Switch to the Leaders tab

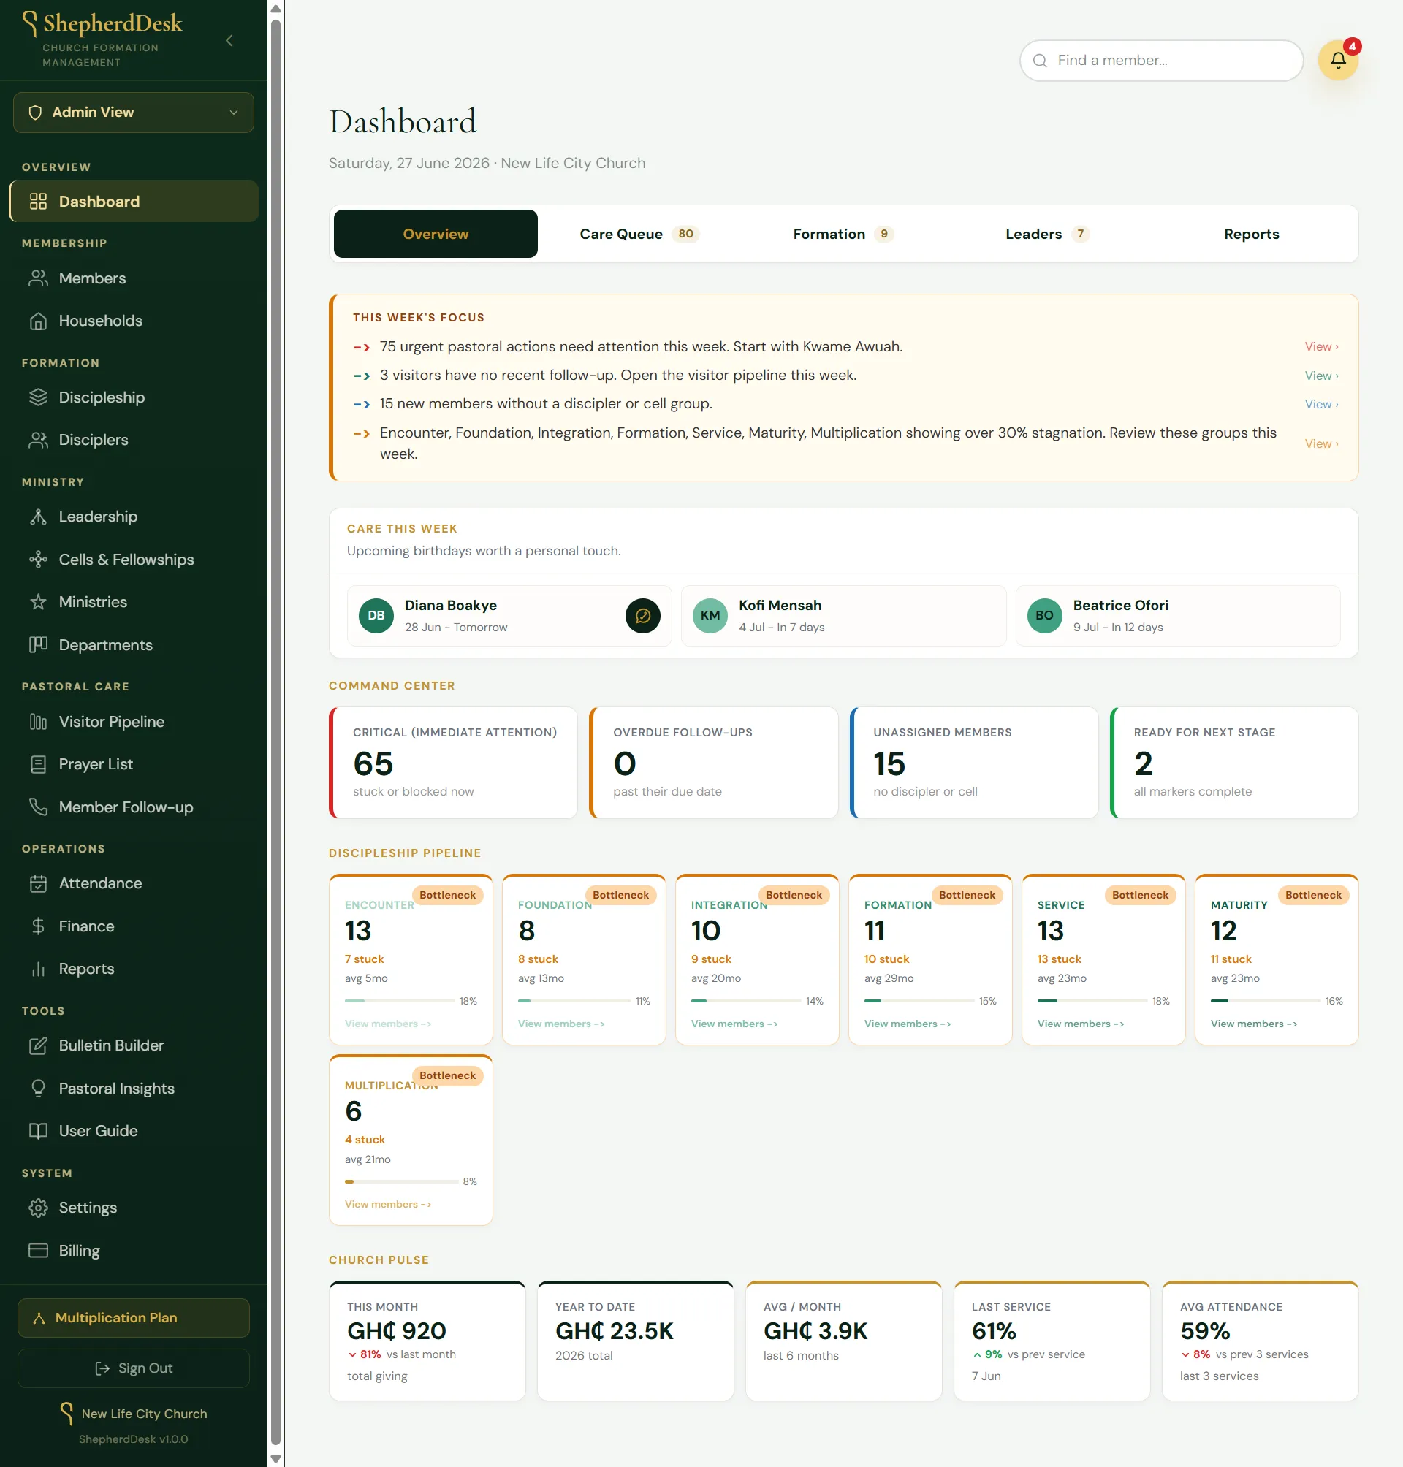click(1046, 234)
